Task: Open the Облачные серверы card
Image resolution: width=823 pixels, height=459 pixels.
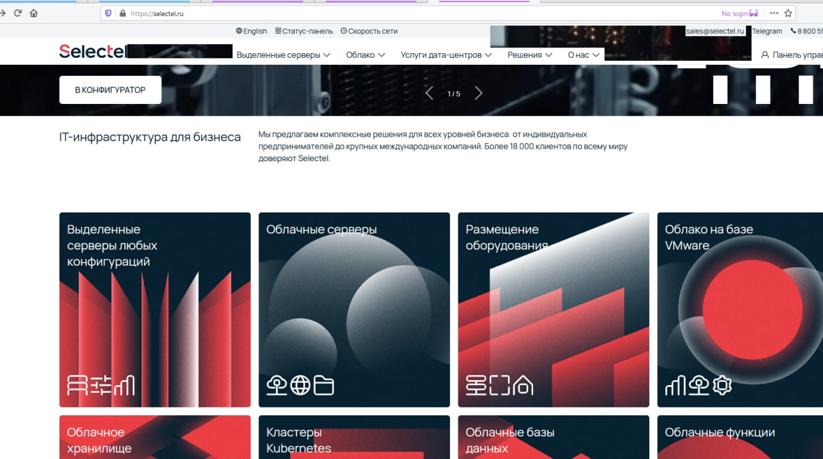Action: 354,309
